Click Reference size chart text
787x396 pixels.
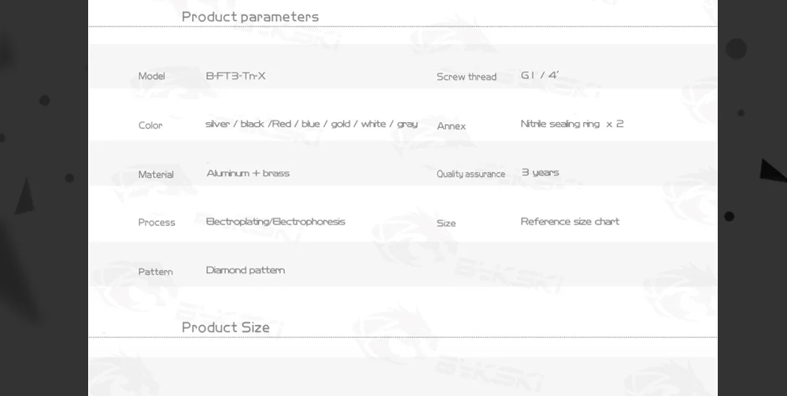(x=570, y=221)
